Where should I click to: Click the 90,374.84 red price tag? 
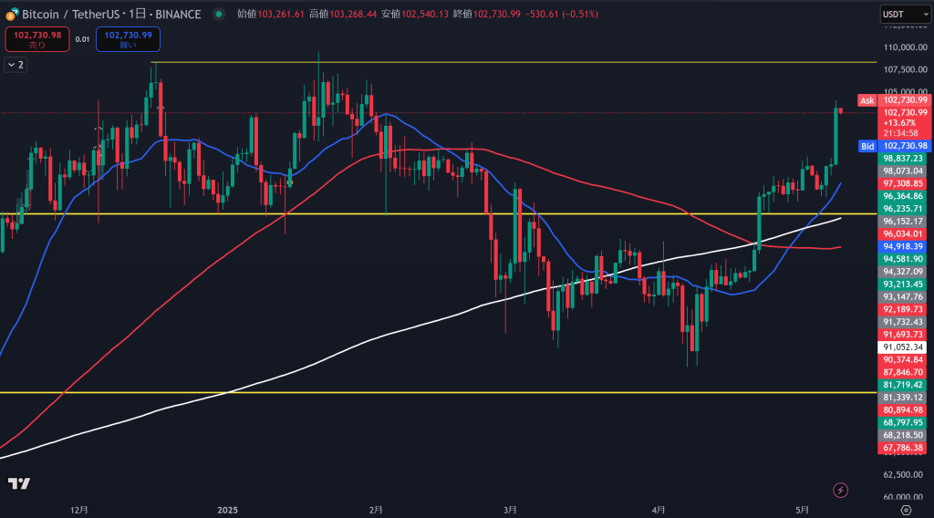[904, 359]
